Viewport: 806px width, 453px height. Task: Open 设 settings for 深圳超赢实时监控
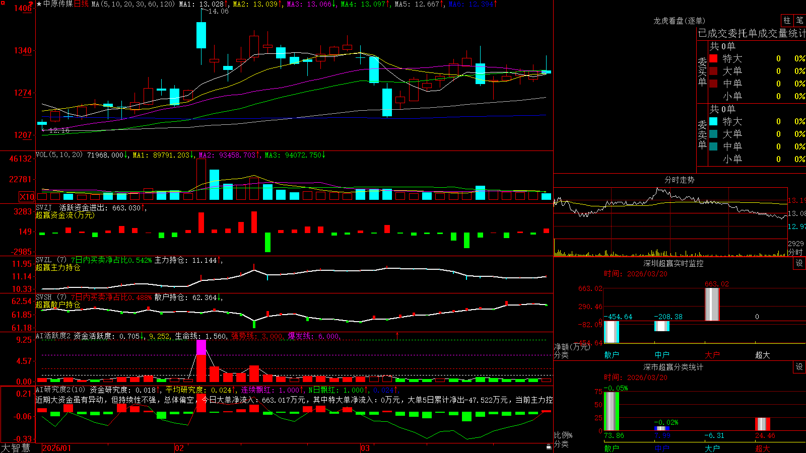coord(799,263)
